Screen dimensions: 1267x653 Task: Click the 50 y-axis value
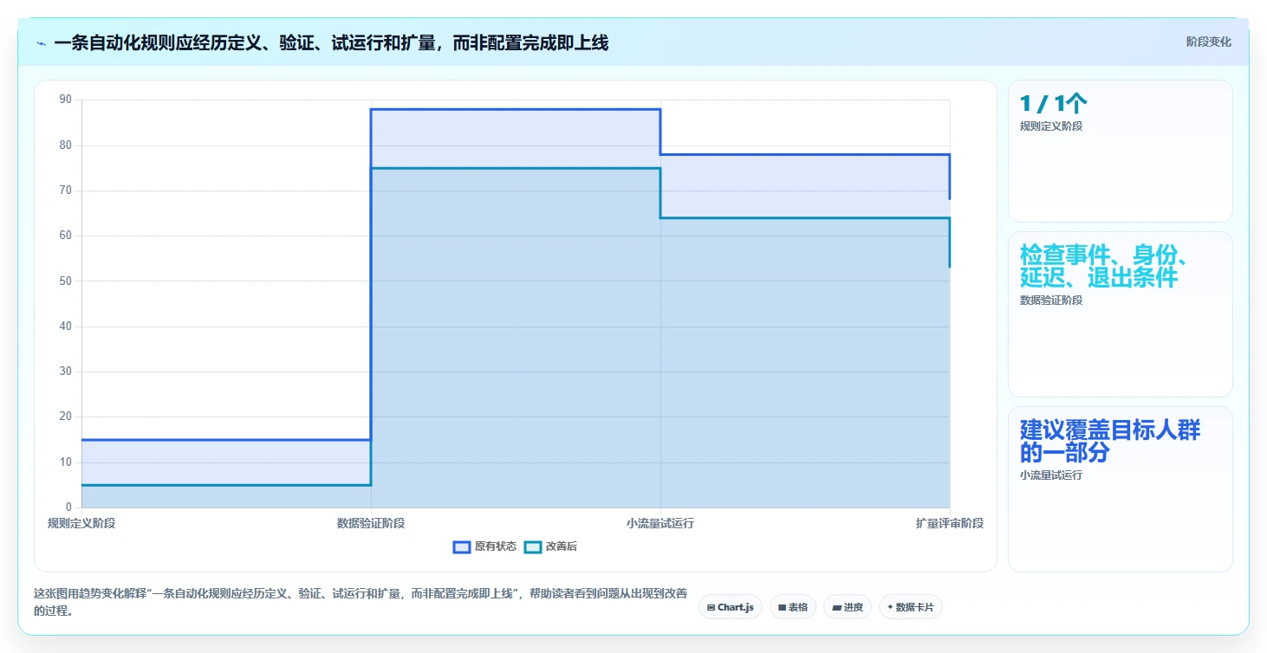pyautogui.click(x=66, y=281)
